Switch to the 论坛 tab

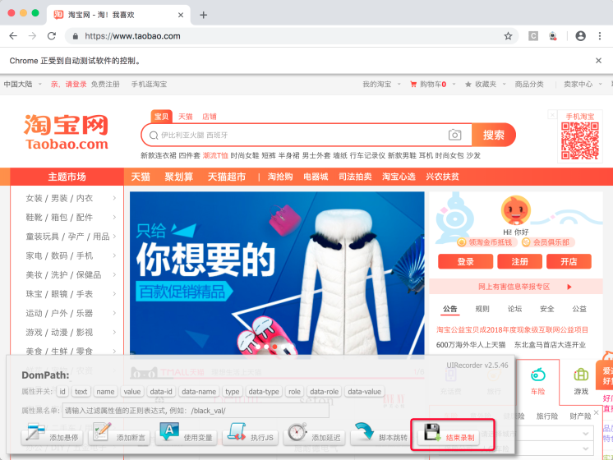(x=514, y=309)
